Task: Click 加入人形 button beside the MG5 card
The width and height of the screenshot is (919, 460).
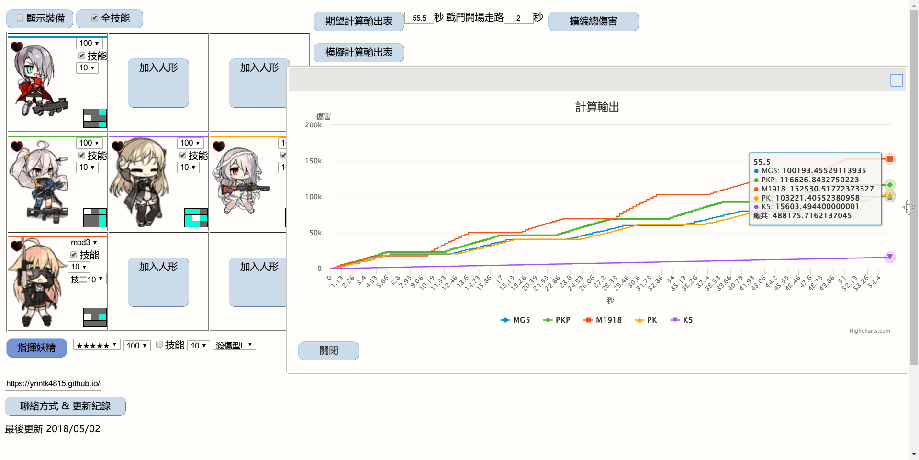Action: [x=158, y=83]
